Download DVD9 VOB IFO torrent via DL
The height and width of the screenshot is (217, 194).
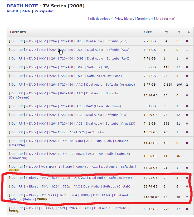13,167
